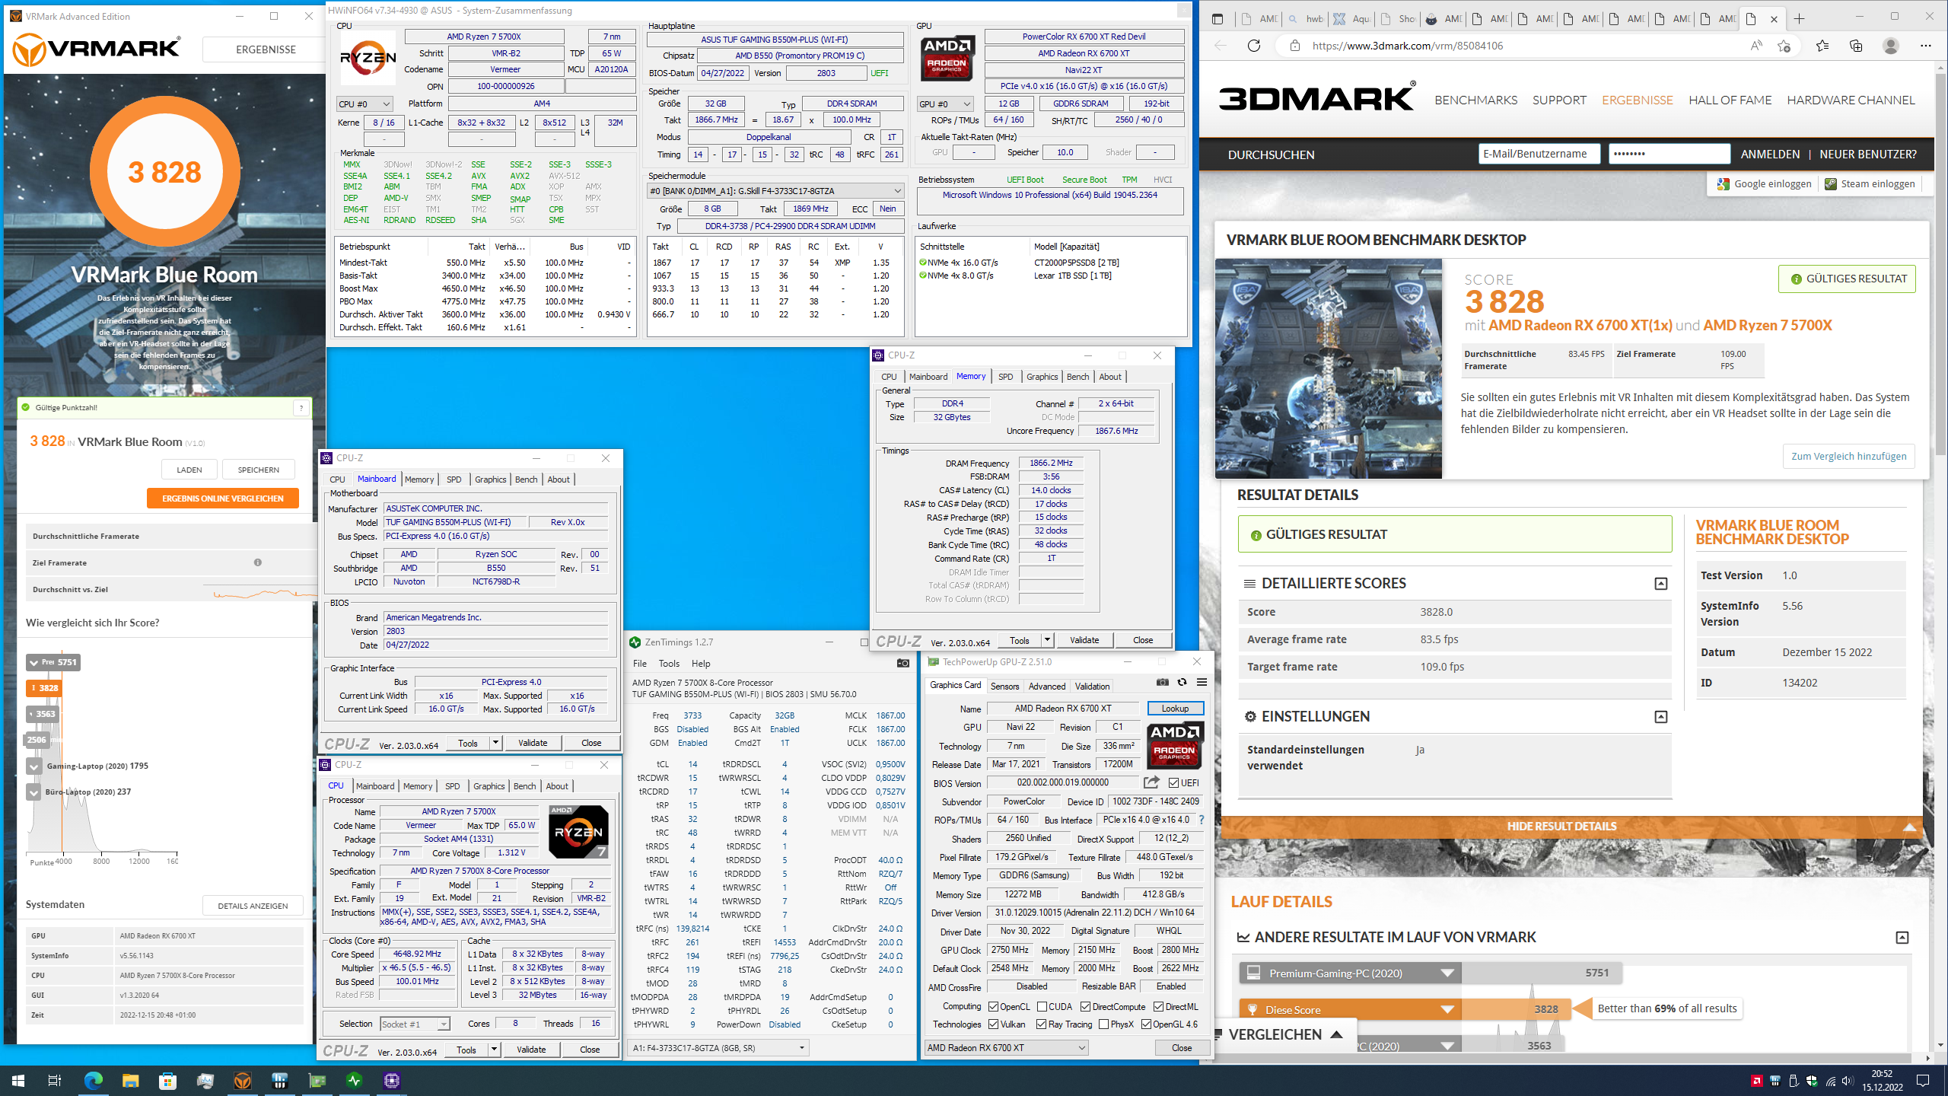
Task: Open Hall of Fame in 3DMark navigation
Action: [x=1730, y=100]
